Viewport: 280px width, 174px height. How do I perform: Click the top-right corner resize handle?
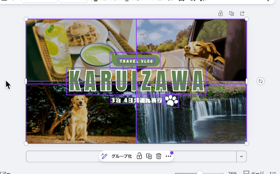[247, 19]
